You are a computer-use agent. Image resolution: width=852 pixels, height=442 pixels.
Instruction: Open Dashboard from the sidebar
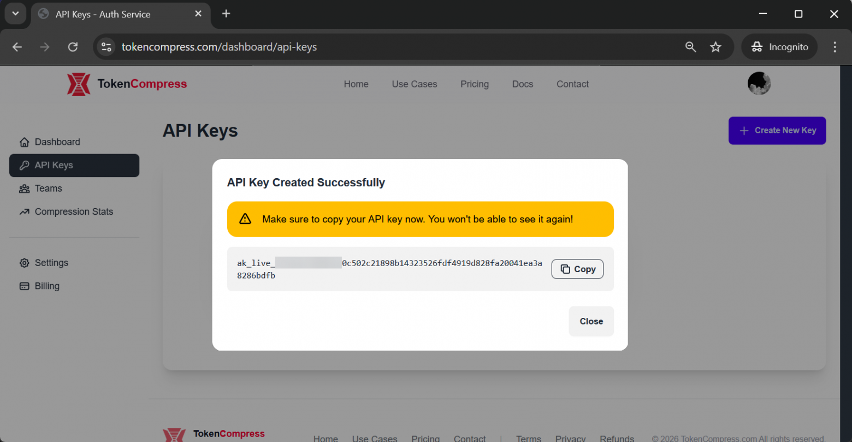(x=57, y=142)
